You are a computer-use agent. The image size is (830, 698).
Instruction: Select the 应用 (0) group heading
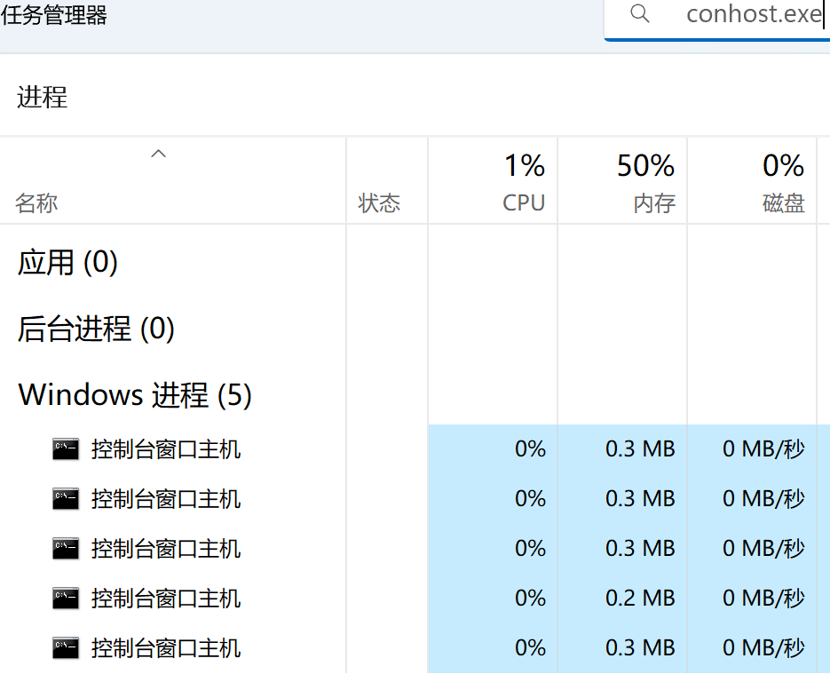67,262
